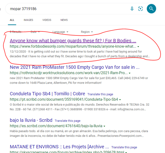Image resolution: width=165 pixels, height=153 pixels.
Task: Select the All results tab
Action: (12, 20)
